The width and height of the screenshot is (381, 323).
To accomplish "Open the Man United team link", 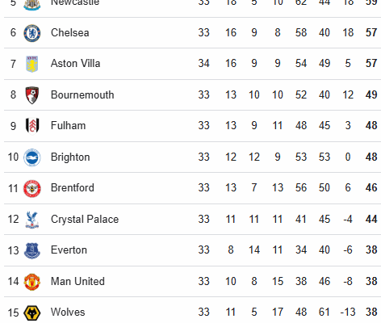I will tap(77, 282).
